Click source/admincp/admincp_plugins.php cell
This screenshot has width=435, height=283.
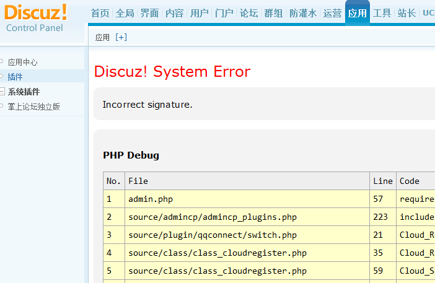tap(247, 217)
